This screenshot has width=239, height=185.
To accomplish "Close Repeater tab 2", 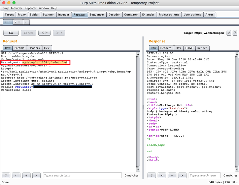I will point(20,22).
